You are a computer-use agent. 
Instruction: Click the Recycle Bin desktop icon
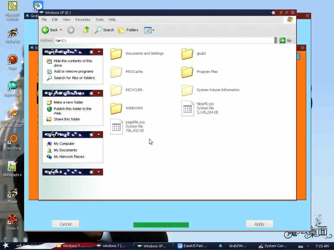tap(318, 222)
